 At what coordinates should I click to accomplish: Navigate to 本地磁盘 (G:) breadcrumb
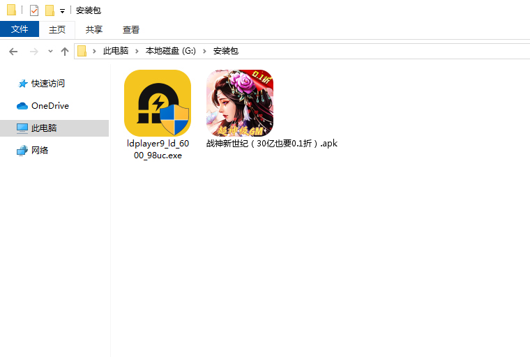(170, 51)
